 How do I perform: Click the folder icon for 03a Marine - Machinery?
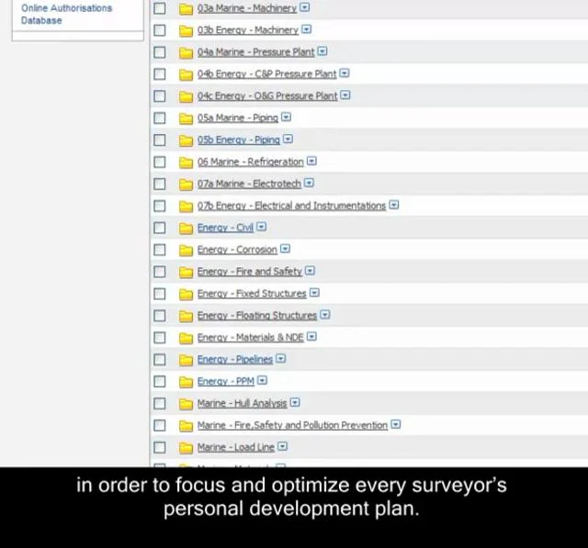click(186, 8)
